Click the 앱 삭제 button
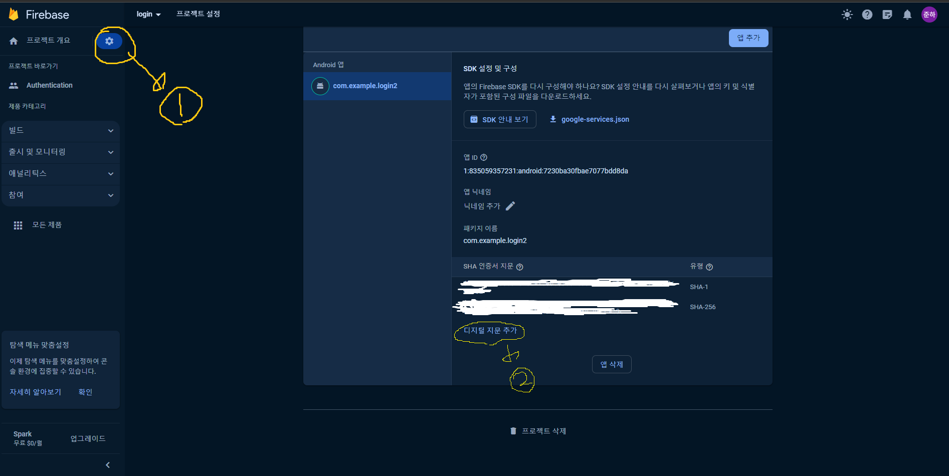The width and height of the screenshot is (949, 476). tap(612, 364)
